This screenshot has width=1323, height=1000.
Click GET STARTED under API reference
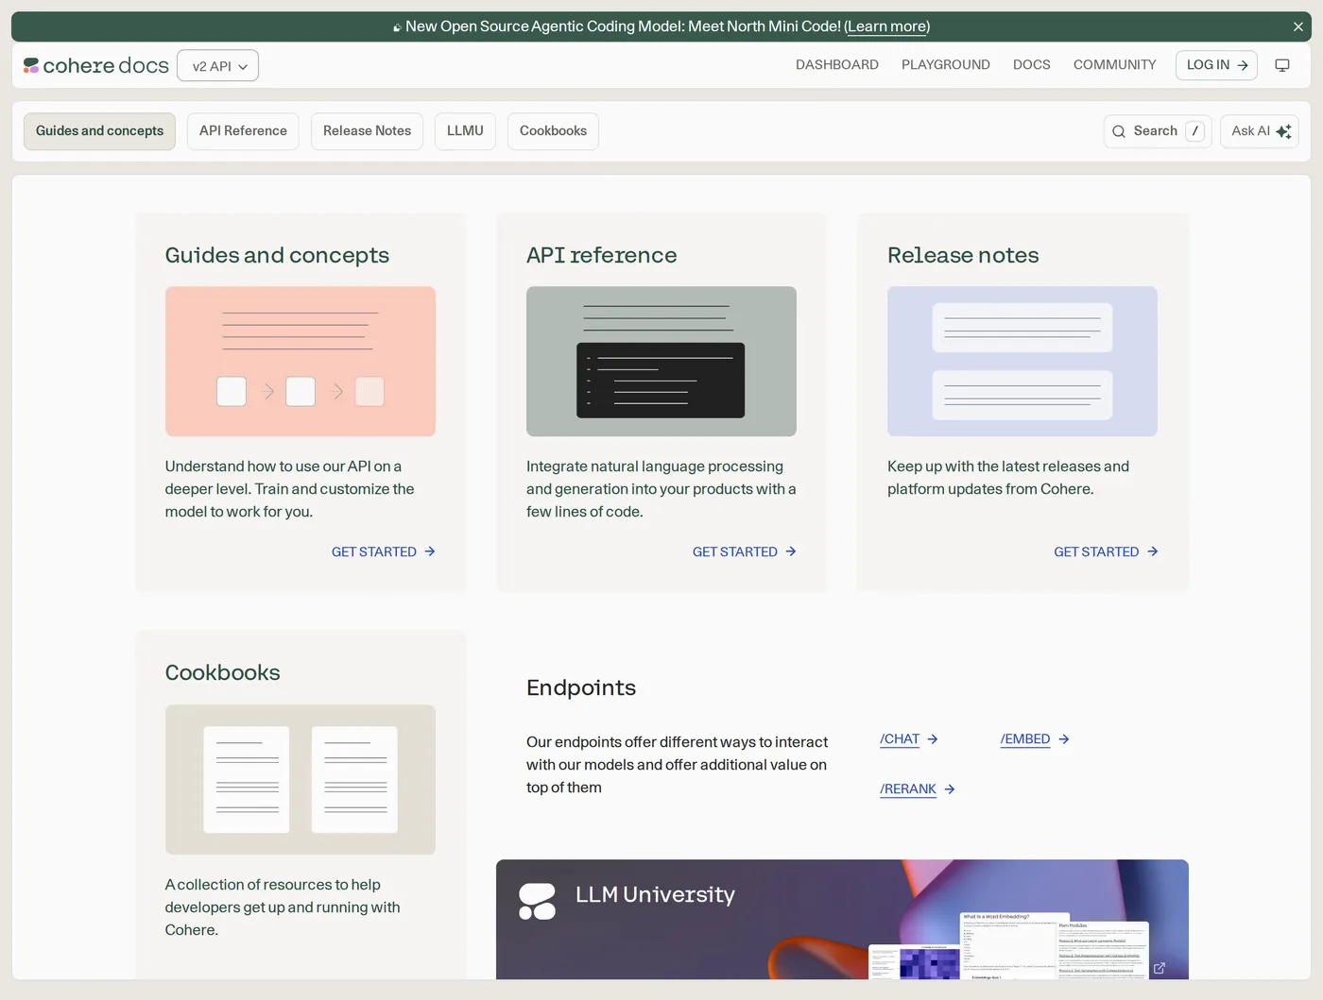[x=745, y=551]
